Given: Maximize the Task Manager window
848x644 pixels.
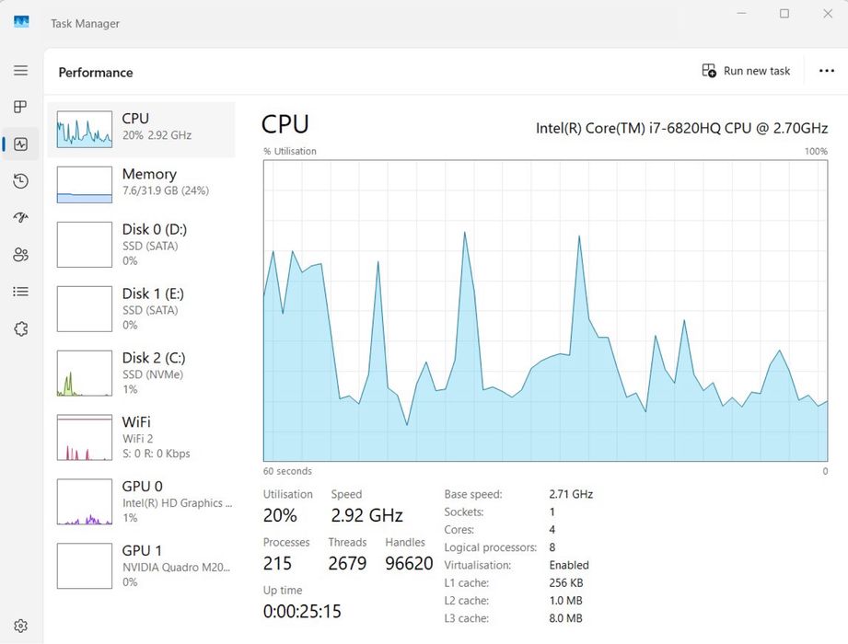Looking at the screenshot, I should 784,13.
